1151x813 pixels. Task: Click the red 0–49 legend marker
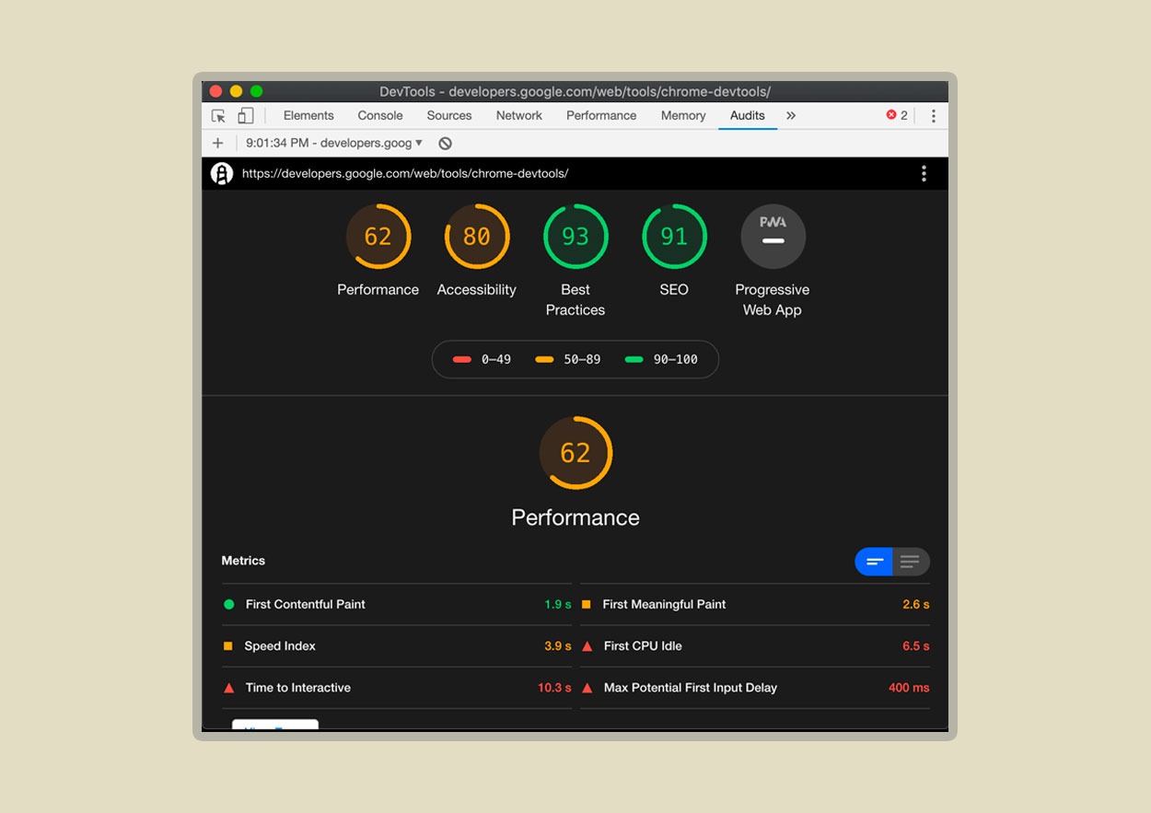(462, 360)
